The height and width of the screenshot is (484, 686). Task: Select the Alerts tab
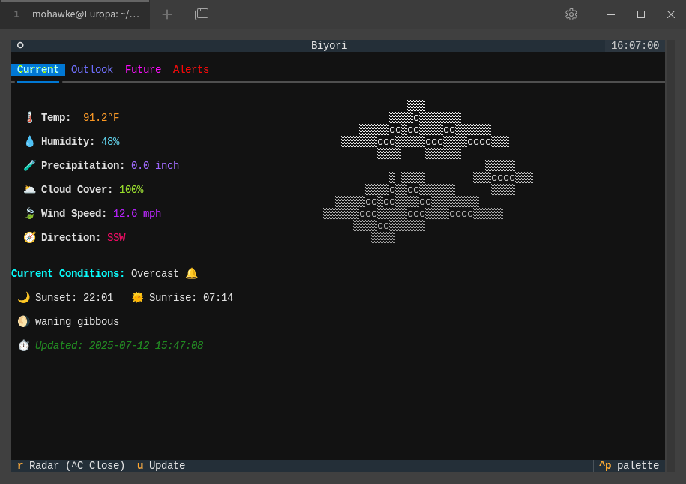coord(191,70)
